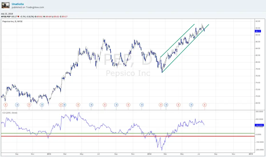Select the red horizontal CCI line
The width and height of the screenshot is (266, 157).
pyautogui.click(x=128, y=136)
